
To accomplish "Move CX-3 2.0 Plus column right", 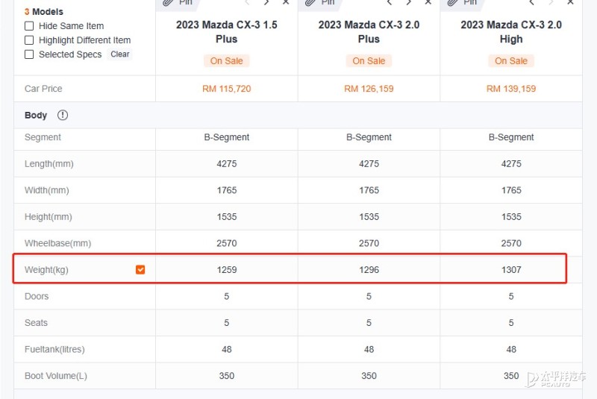I will coord(408,2).
